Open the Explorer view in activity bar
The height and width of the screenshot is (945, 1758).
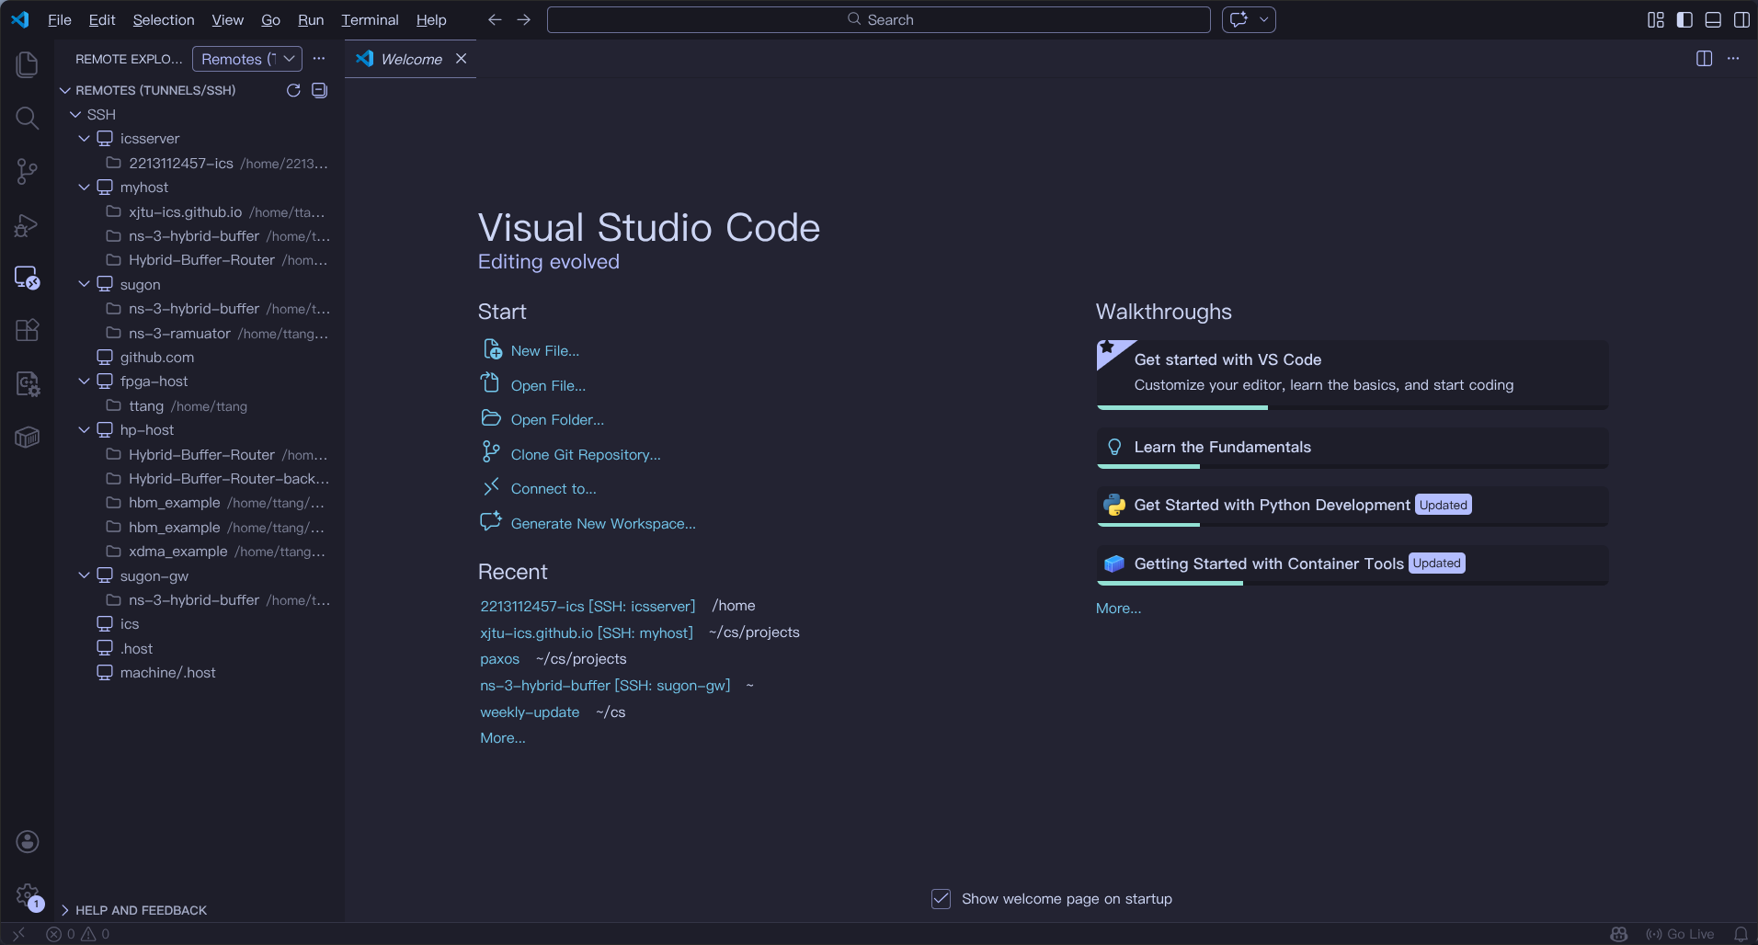click(27, 64)
